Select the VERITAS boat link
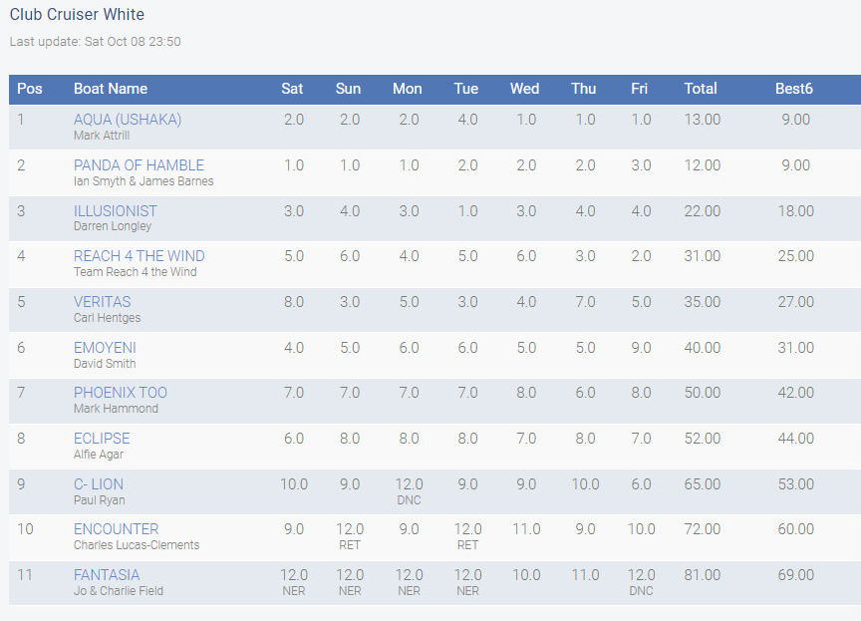Screen dimensions: 861x621 pos(102,302)
